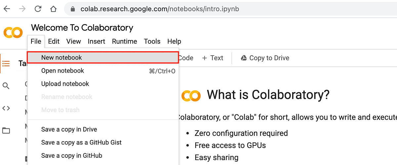Select Save a copy as a GitHub Gist
The width and height of the screenshot is (397, 165).
(x=81, y=143)
